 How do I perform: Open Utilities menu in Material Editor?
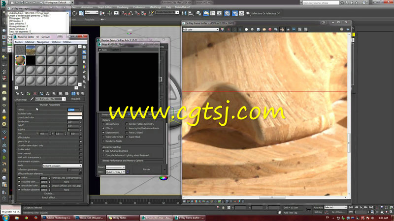tap(67, 42)
